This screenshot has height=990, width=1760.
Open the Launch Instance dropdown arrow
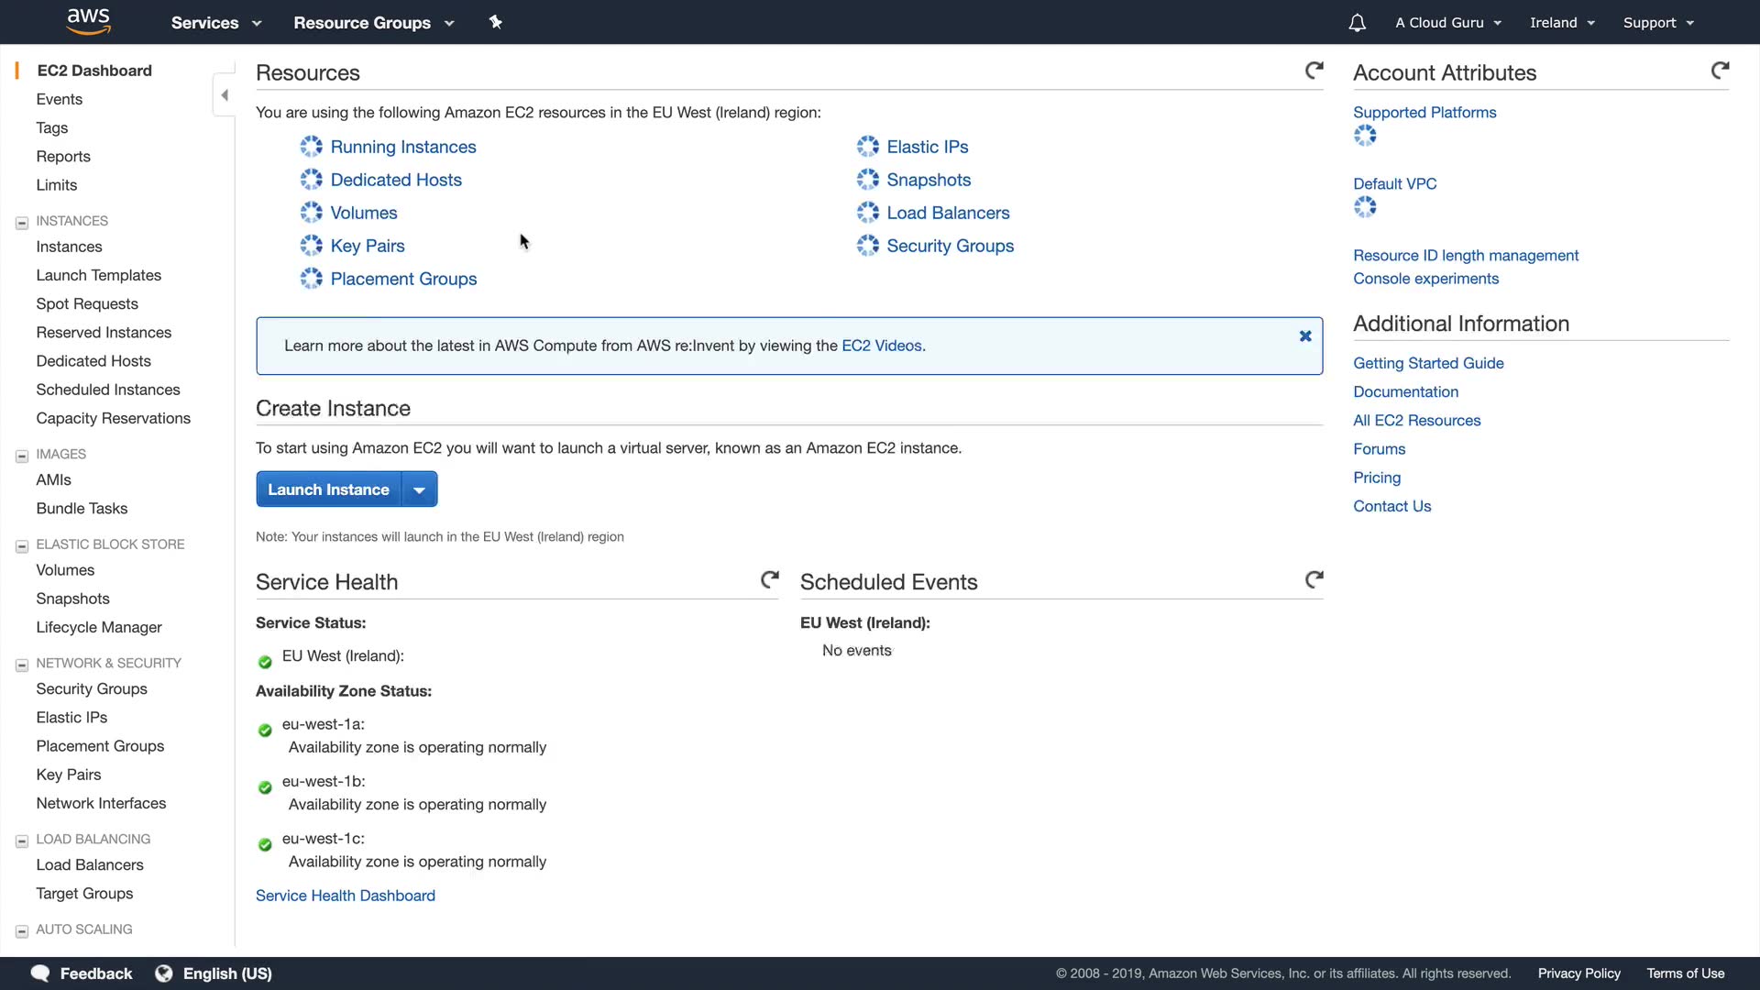coord(419,489)
